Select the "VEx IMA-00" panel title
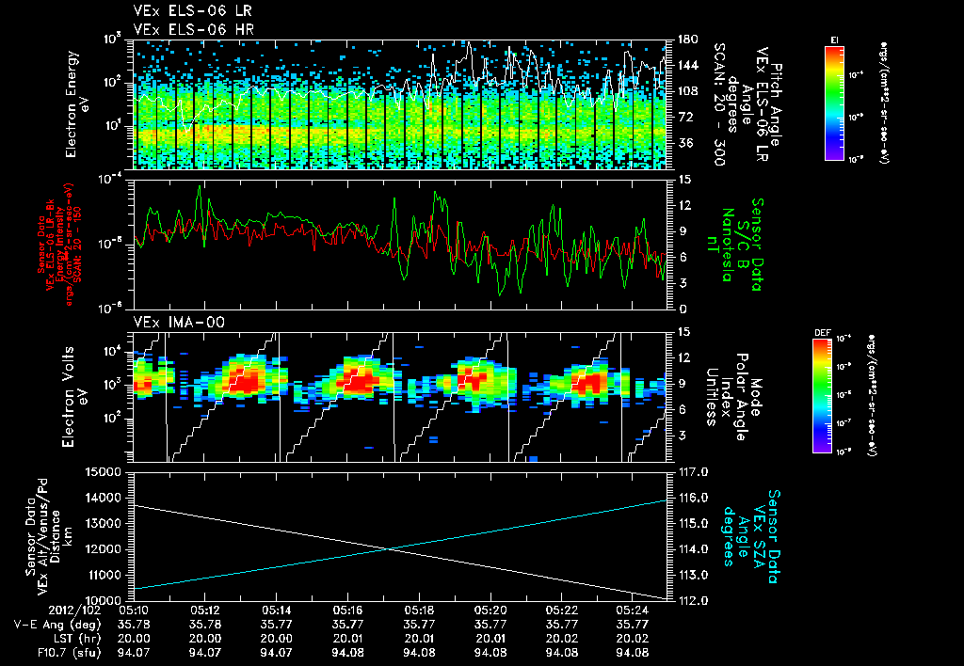Image resolution: width=964 pixels, height=666 pixels. click(179, 322)
